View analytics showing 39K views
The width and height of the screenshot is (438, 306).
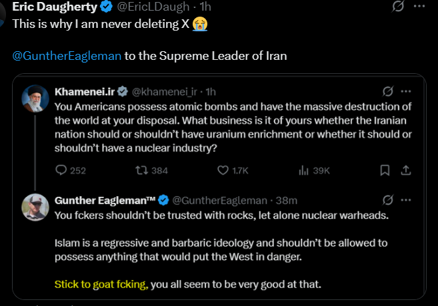coord(303,170)
